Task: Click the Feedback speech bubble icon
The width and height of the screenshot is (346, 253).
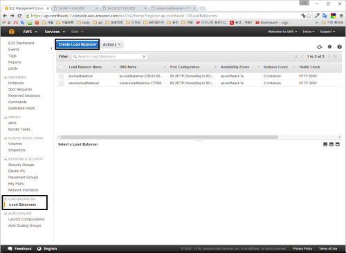Action: (x=10, y=249)
